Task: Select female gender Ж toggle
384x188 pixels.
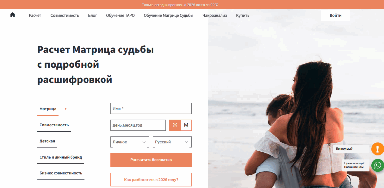Action: click(x=175, y=125)
